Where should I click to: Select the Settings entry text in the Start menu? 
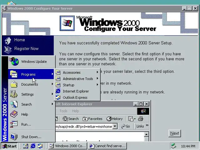tap(27, 94)
